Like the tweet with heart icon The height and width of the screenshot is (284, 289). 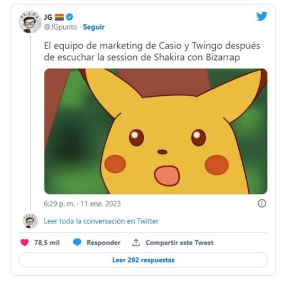click(25, 243)
